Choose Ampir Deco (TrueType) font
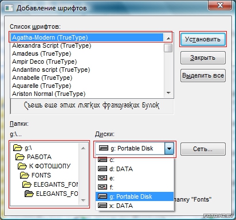236x220 pixels. [x=87, y=61]
